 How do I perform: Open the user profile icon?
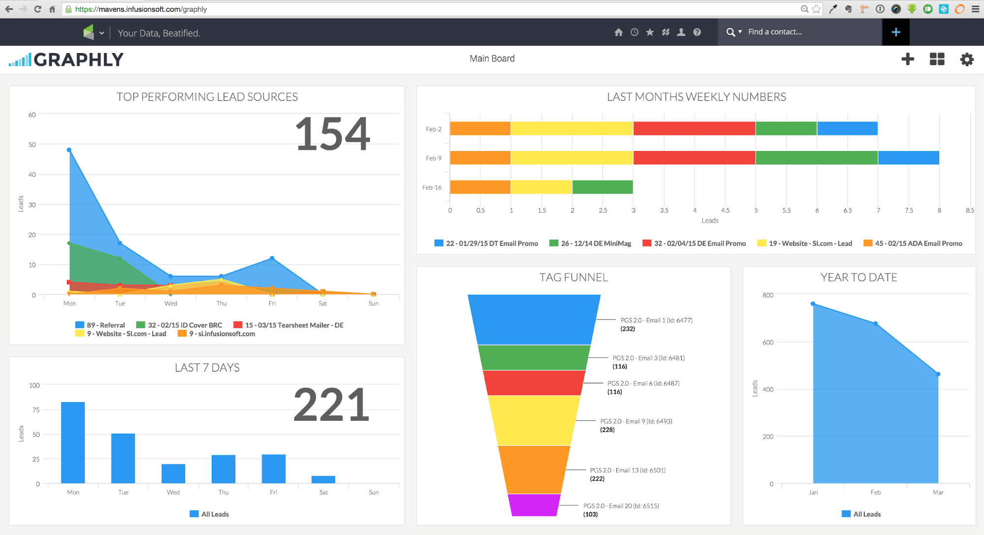[681, 32]
